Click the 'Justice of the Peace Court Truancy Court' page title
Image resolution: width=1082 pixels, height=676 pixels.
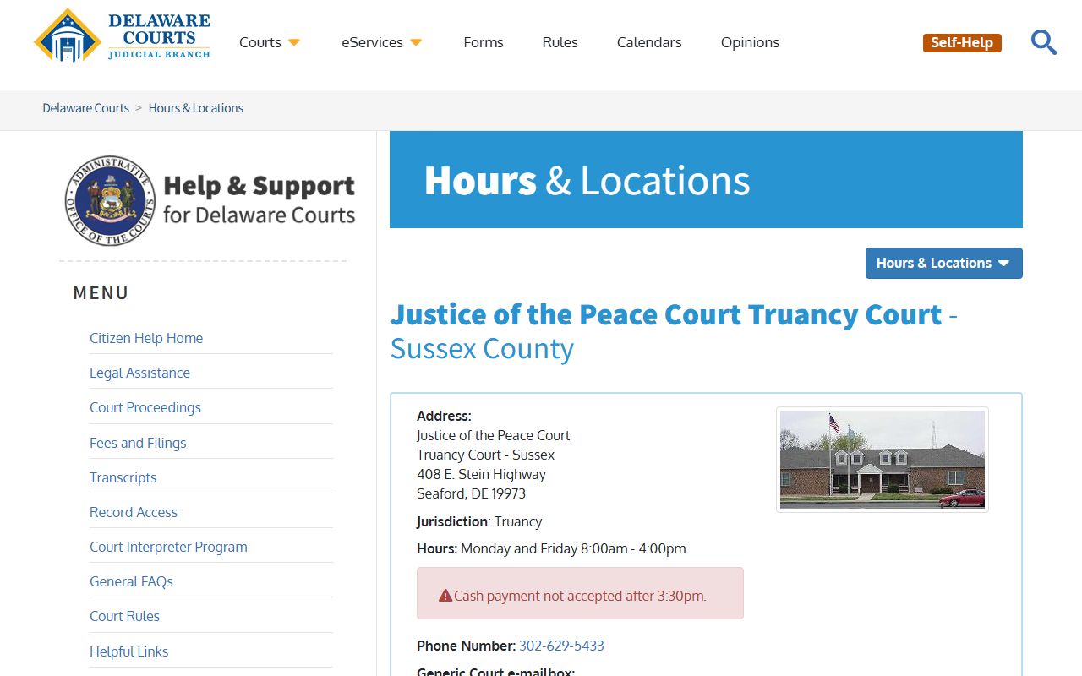click(666, 314)
